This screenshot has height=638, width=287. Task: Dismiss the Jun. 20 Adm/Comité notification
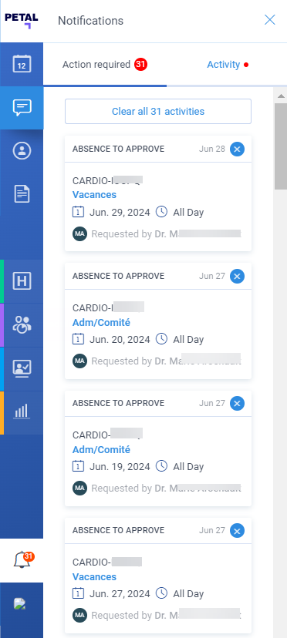pos(238,277)
